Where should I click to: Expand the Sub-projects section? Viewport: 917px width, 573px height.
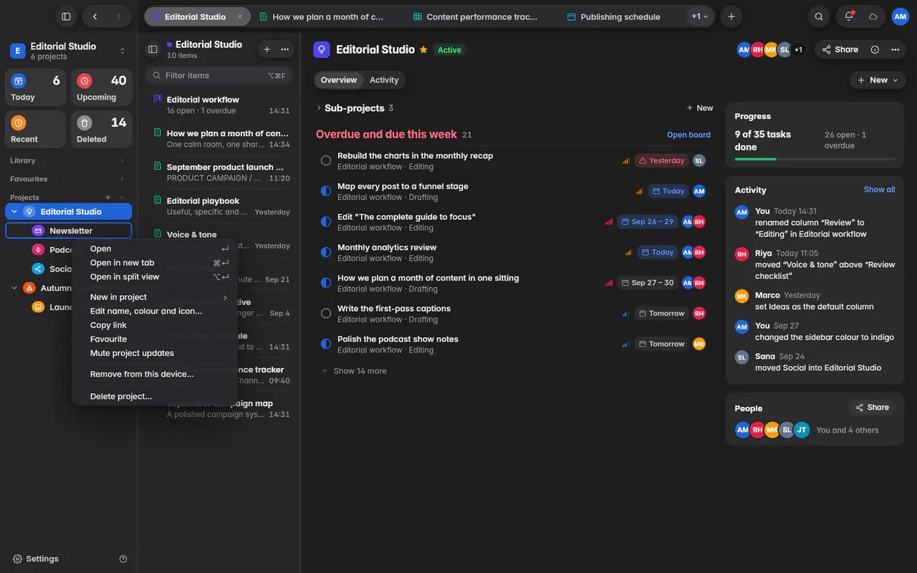(319, 108)
